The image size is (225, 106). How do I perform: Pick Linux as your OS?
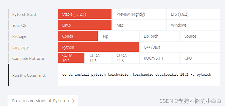click(x=85, y=25)
